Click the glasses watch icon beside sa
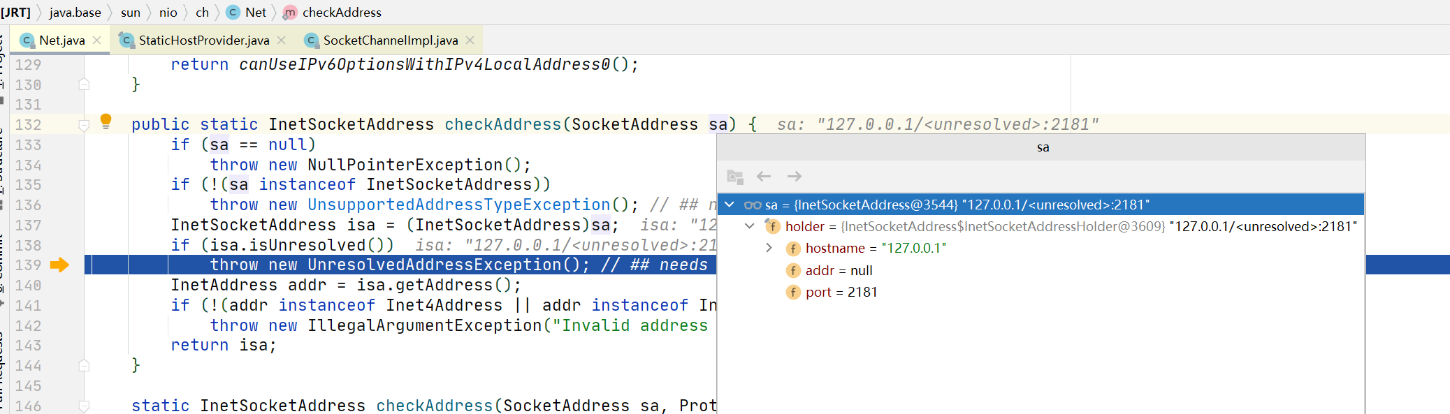1450x414 pixels. point(753,205)
